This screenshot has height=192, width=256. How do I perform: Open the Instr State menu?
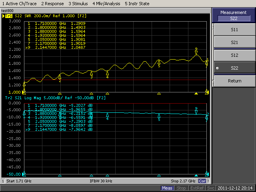pyautogui.click(x=137, y=4)
